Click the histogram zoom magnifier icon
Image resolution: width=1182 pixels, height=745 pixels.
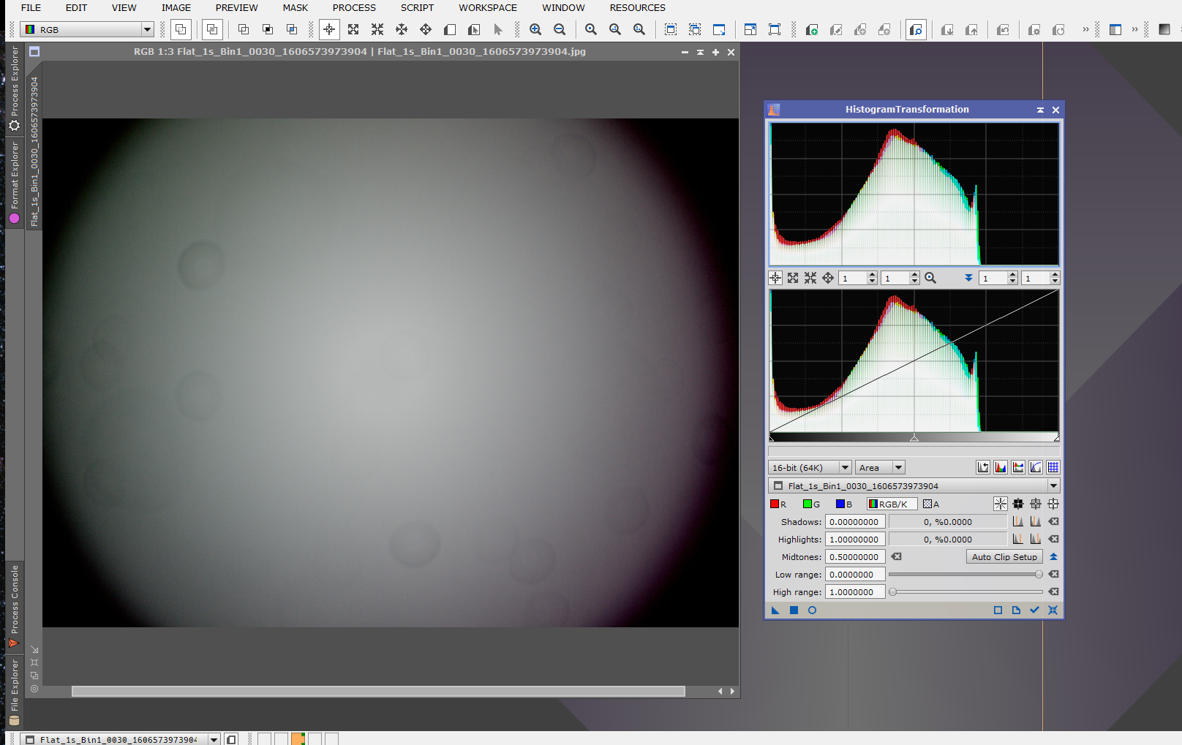coord(930,278)
